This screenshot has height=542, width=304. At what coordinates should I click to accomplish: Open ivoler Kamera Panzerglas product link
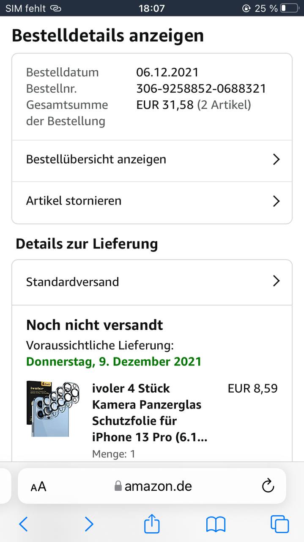pos(150,412)
